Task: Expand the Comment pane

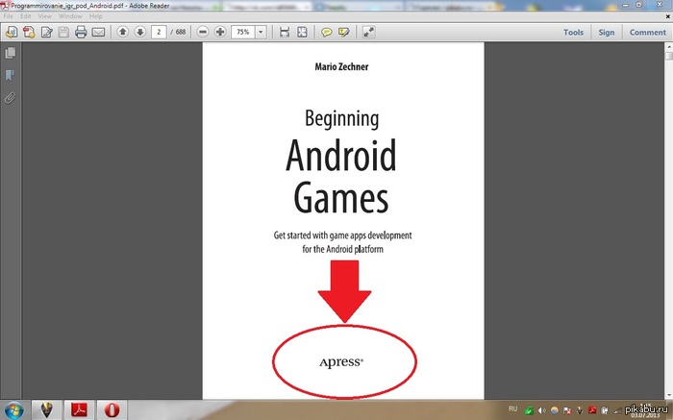Action: click(648, 32)
